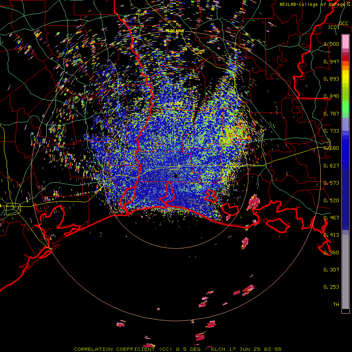Click the black radar site dot
Screen dimensions: 352x352
(176, 176)
